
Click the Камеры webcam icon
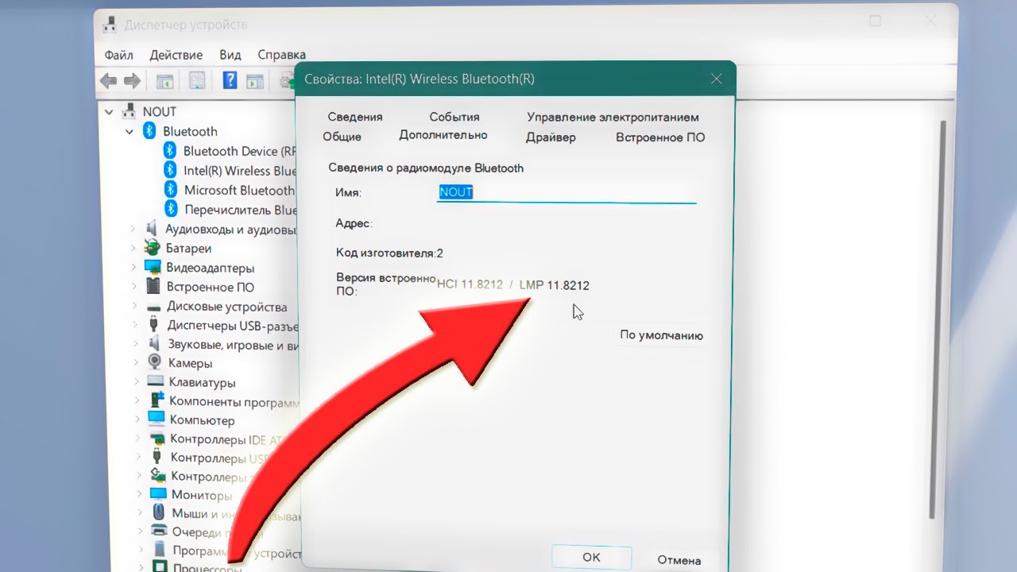click(156, 363)
